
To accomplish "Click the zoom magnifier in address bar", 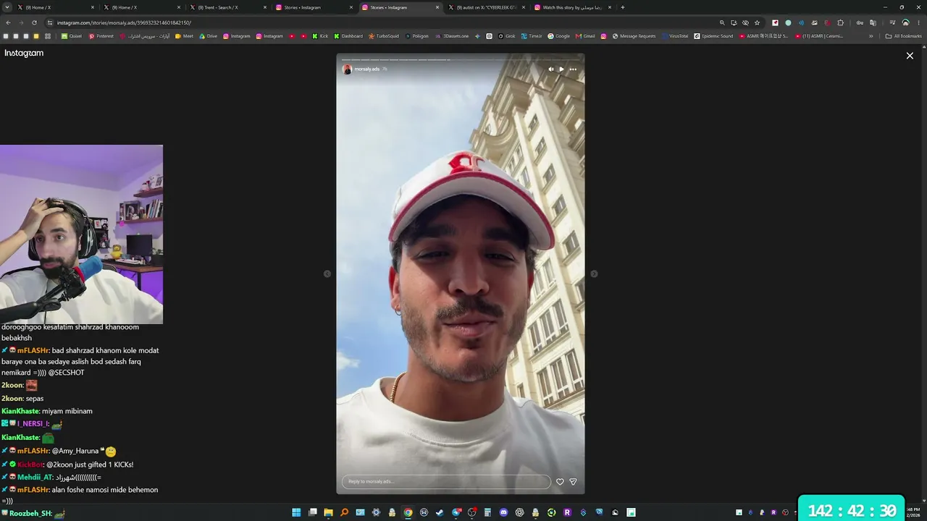I will coord(722,22).
